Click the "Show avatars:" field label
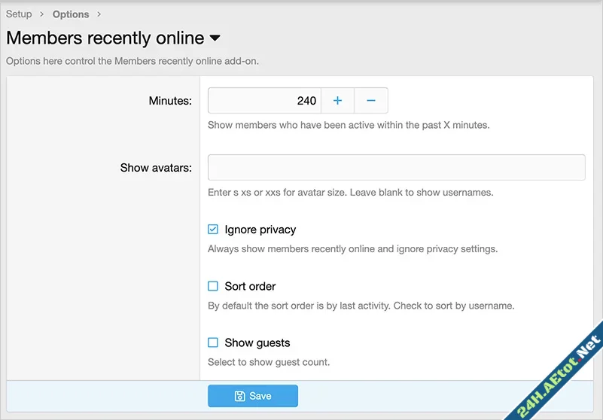 [x=156, y=168]
